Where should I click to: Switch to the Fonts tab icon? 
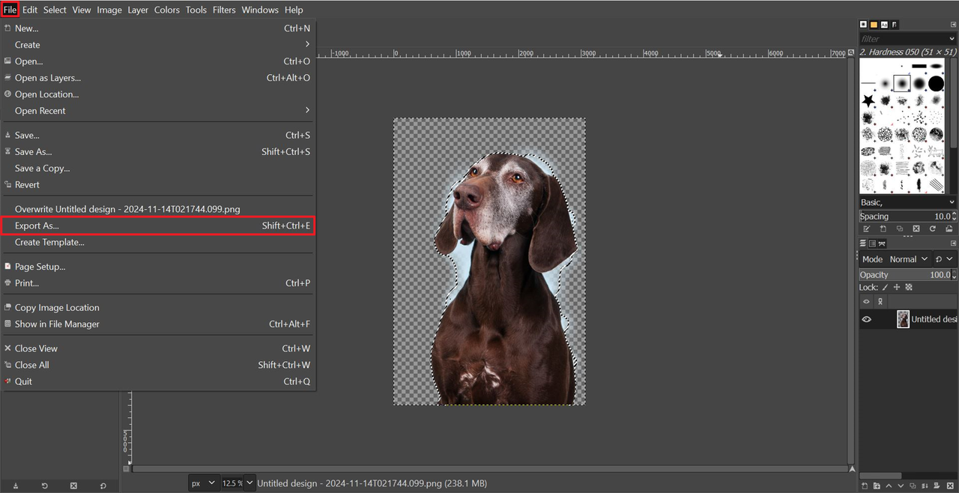click(x=884, y=25)
